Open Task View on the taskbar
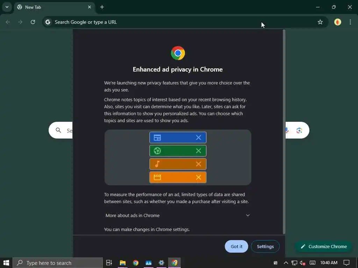Screen dimensions: 358x268 pyautogui.click(x=109, y=263)
